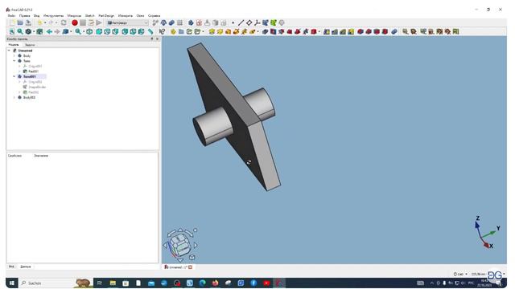The image size is (515, 289).
Task: Open the Windows Start menu
Action: click(12, 283)
